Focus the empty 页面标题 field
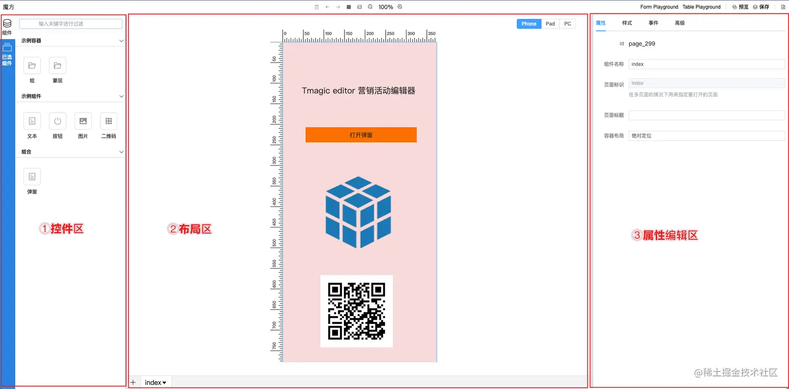The width and height of the screenshot is (789, 389). coord(707,115)
